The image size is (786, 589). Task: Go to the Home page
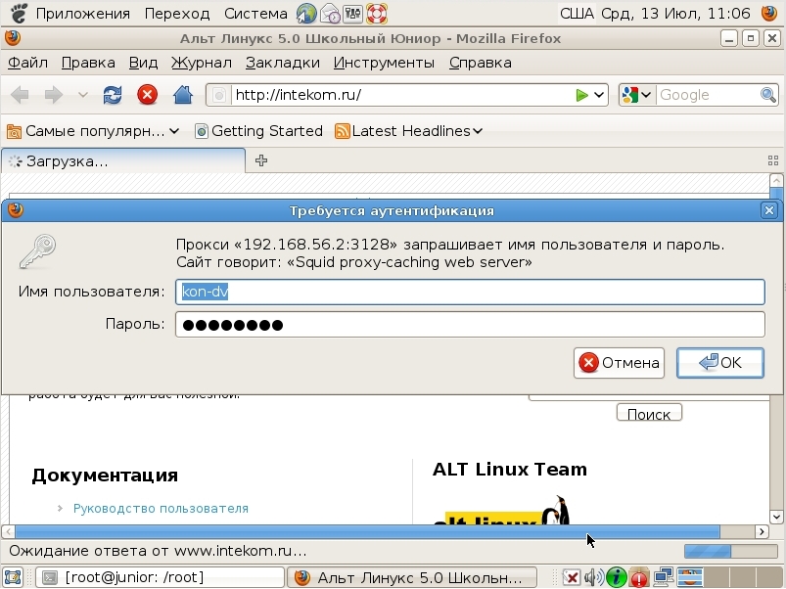pos(183,95)
